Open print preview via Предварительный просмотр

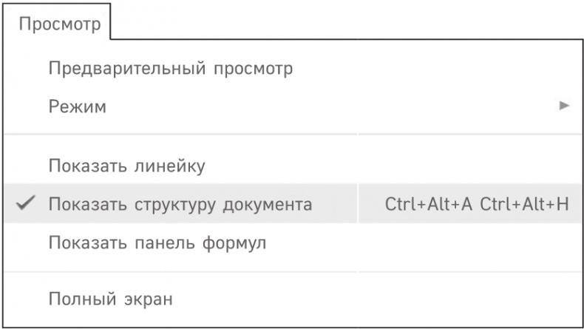point(171,69)
